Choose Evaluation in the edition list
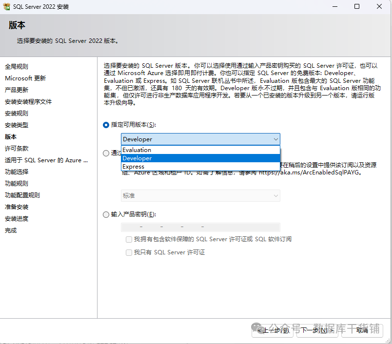 [200, 150]
